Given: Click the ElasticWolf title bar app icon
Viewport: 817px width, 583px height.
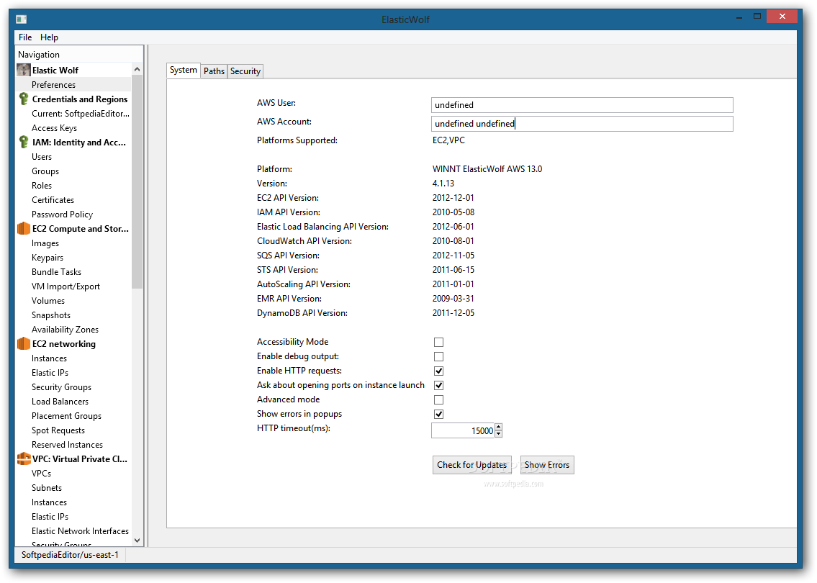Looking at the screenshot, I should click(x=22, y=19).
